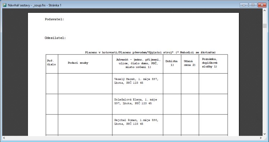Click the Dobírka column header
The height and width of the screenshot is (142, 269).
click(172, 63)
